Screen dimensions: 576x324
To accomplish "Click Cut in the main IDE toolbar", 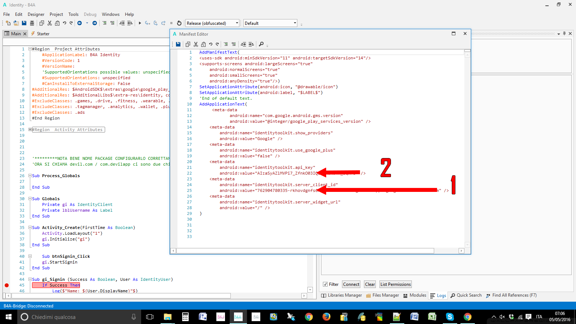I will point(50,23).
